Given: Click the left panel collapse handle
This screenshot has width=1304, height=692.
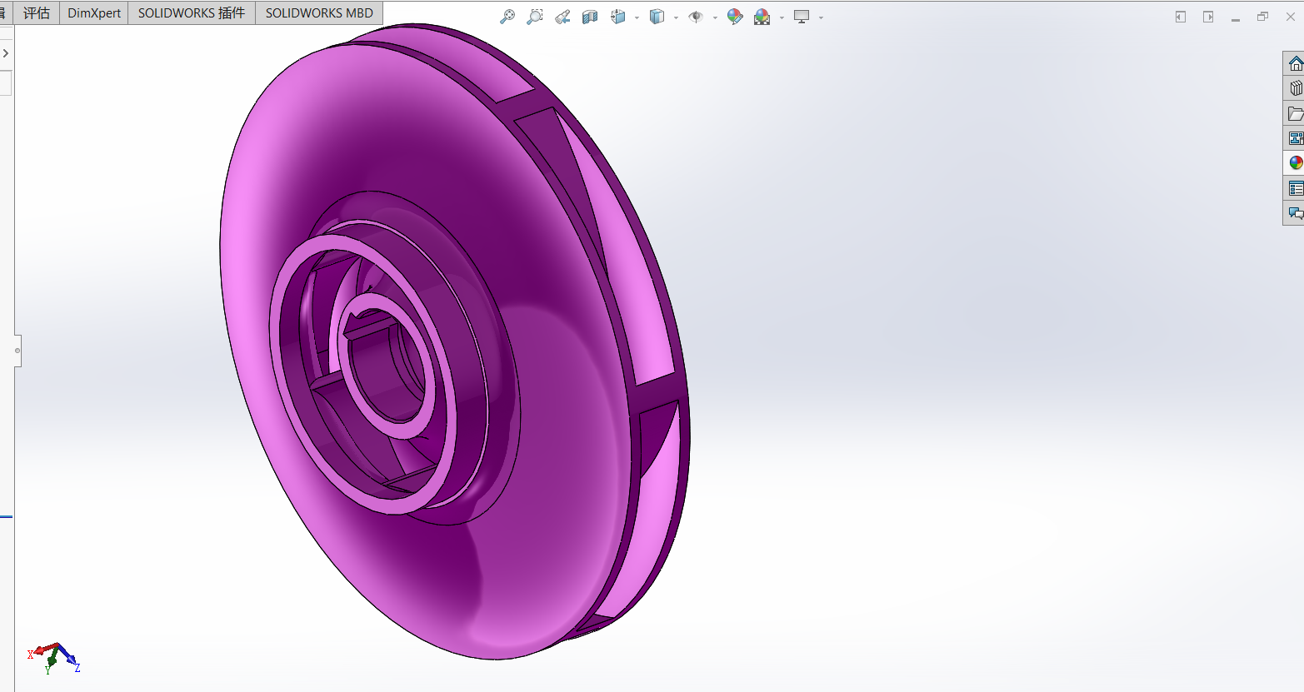Looking at the screenshot, I should pos(17,351).
